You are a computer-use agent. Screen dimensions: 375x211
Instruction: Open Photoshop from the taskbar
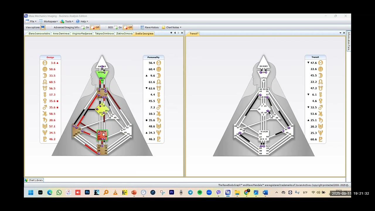(x=87, y=193)
